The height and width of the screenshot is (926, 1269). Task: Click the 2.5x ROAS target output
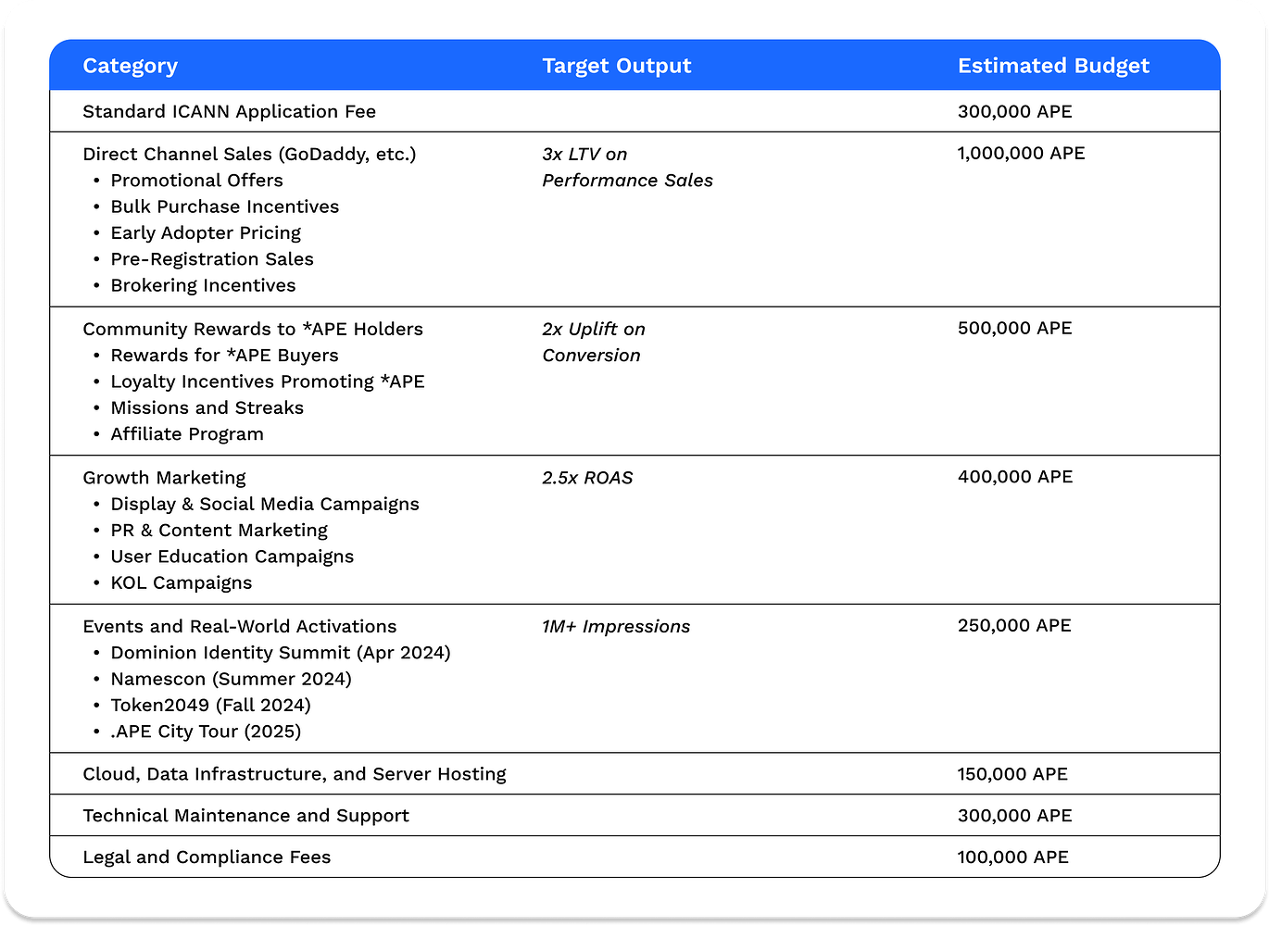pos(587,478)
